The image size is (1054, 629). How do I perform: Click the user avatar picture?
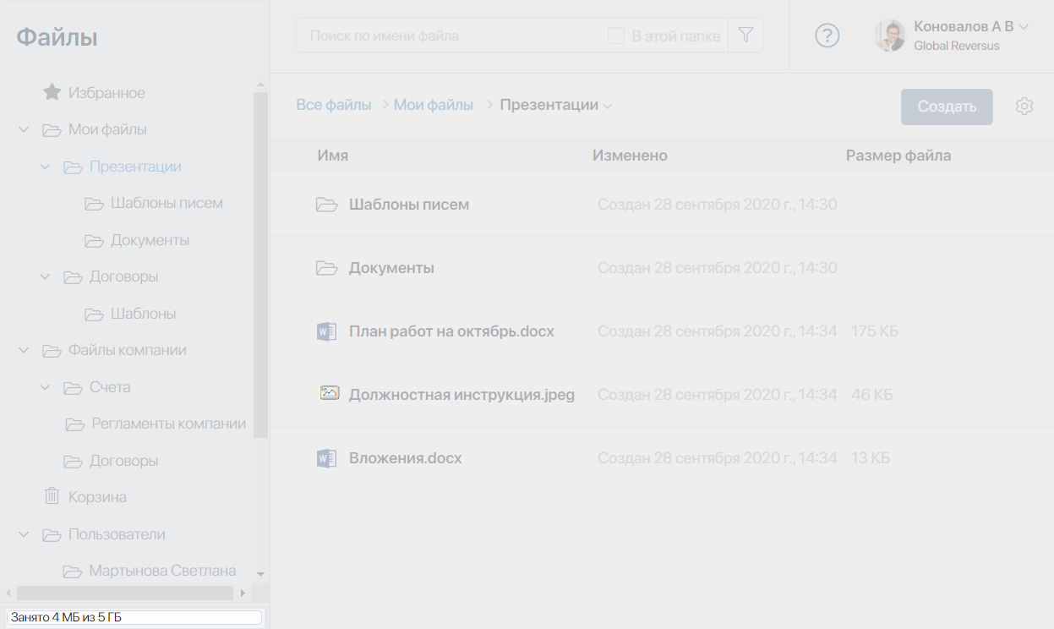pos(890,36)
